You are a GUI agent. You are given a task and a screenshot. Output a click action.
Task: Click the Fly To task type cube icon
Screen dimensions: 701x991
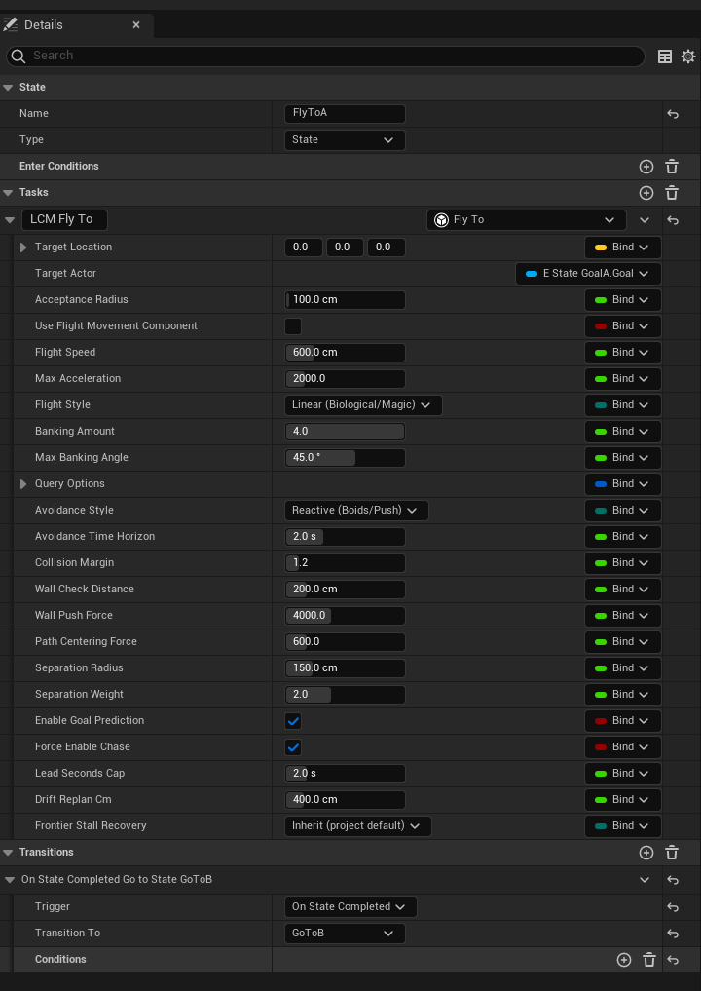(441, 220)
